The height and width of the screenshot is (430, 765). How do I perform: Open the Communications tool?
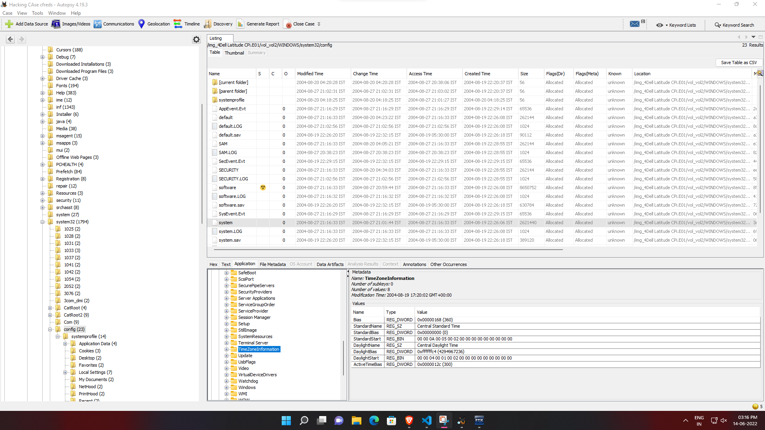click(98, 24)
